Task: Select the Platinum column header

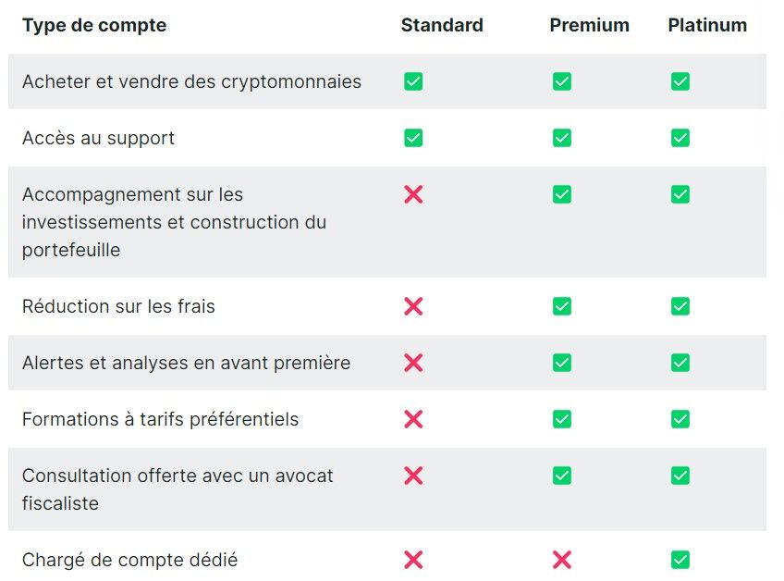Action: pyautogui.click(x=707, y=25)
